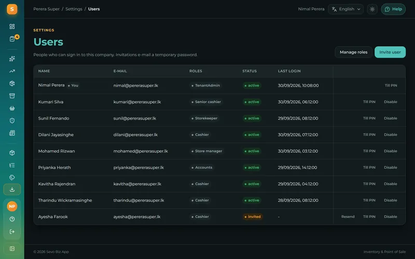
Task: Open the archive box icon in the sidebar
Action: coord(12,96)
